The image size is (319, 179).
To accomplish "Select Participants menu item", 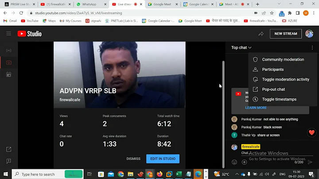I will 283,70.
